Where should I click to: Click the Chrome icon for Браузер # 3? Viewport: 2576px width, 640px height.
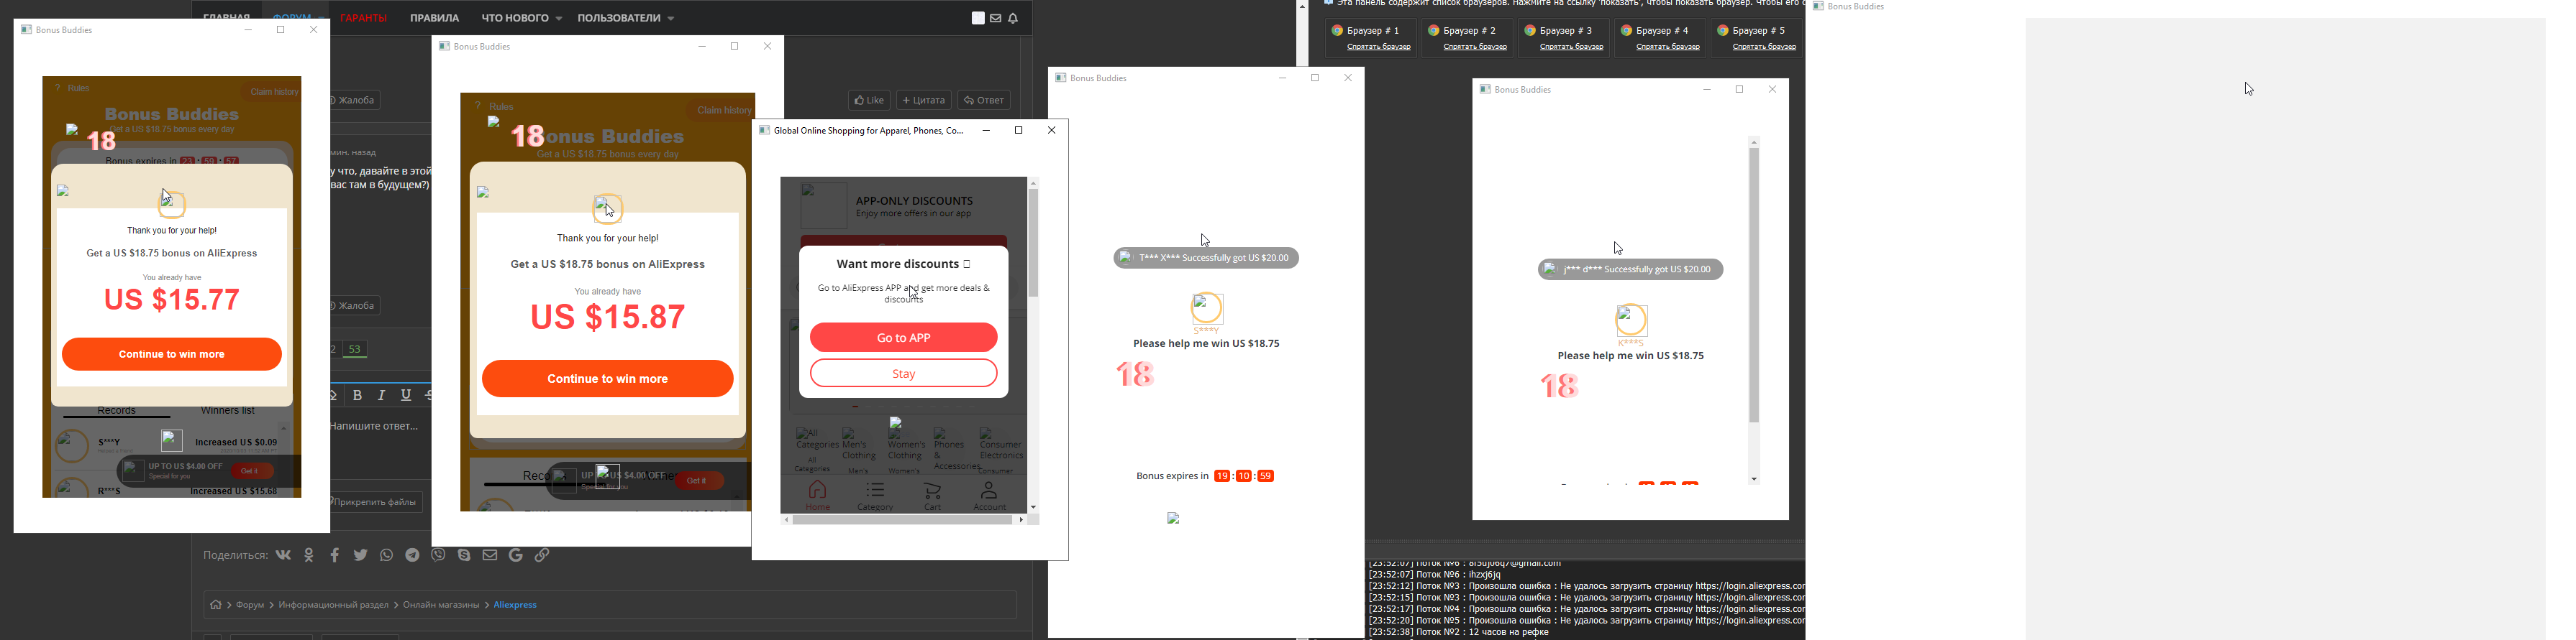tap(1530, 31)
